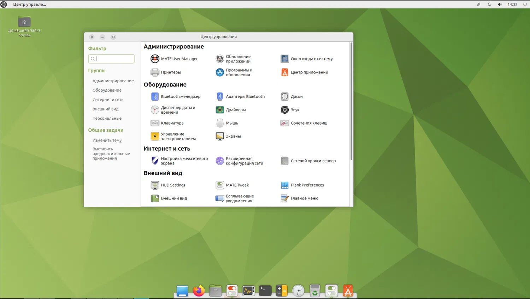Click the 14:32 clock in top panel
The image size is (530, 299).
(x=512, y=4)
